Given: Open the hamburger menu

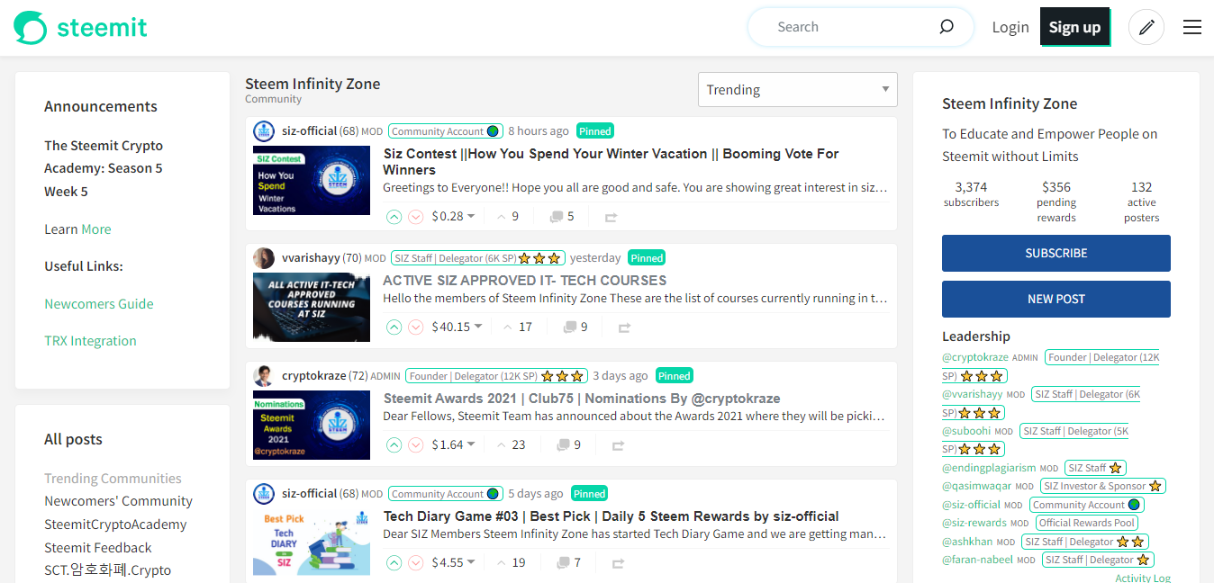Looking at the screenshot, I should click(1192, 27).
